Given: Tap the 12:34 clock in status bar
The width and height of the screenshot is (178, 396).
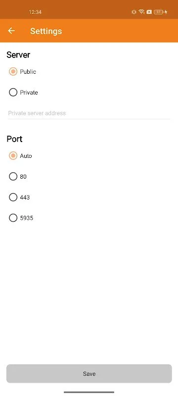Looking at the screenshot, I should tap(35, 12).
